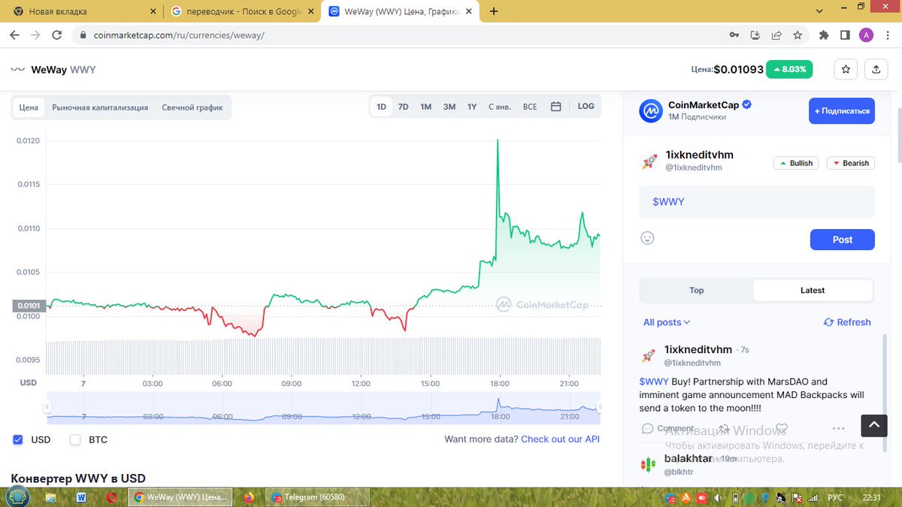Screen dimensions: 902x507
Task: Click the Подписаться button
Action: (841, 110)
